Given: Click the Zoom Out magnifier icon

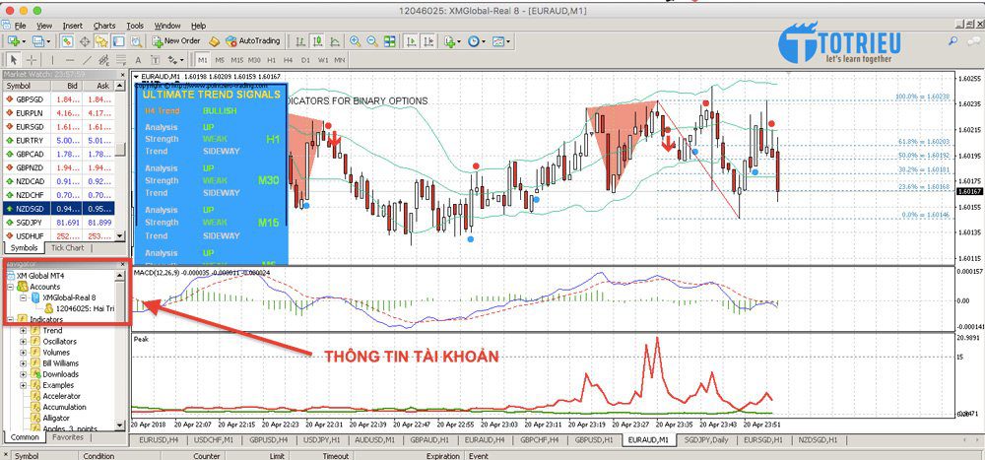Looking at the screenshot, I should 372,41.
